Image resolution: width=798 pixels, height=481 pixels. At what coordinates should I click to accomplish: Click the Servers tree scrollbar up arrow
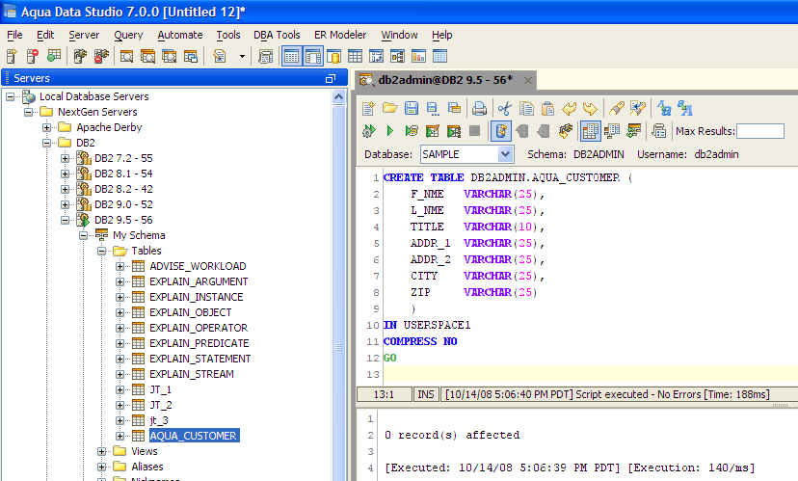pos(339,96)
